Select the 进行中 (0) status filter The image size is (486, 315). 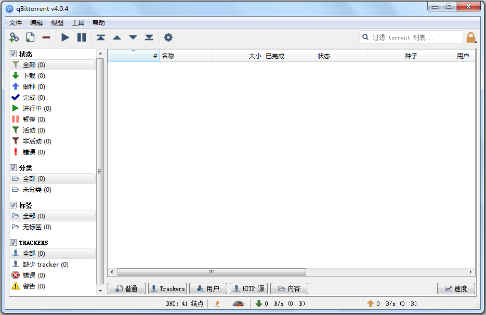[52, 109]
